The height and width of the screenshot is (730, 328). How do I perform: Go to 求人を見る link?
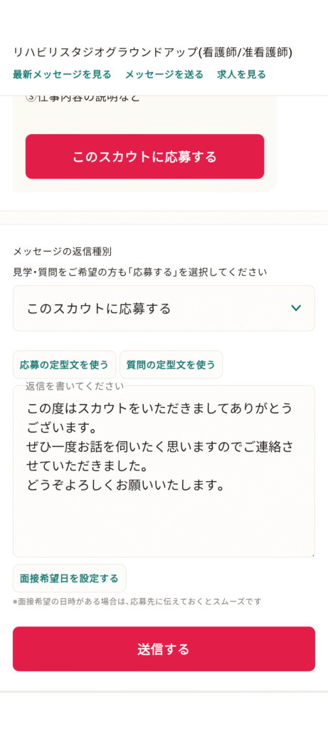(x=241, y=74)
